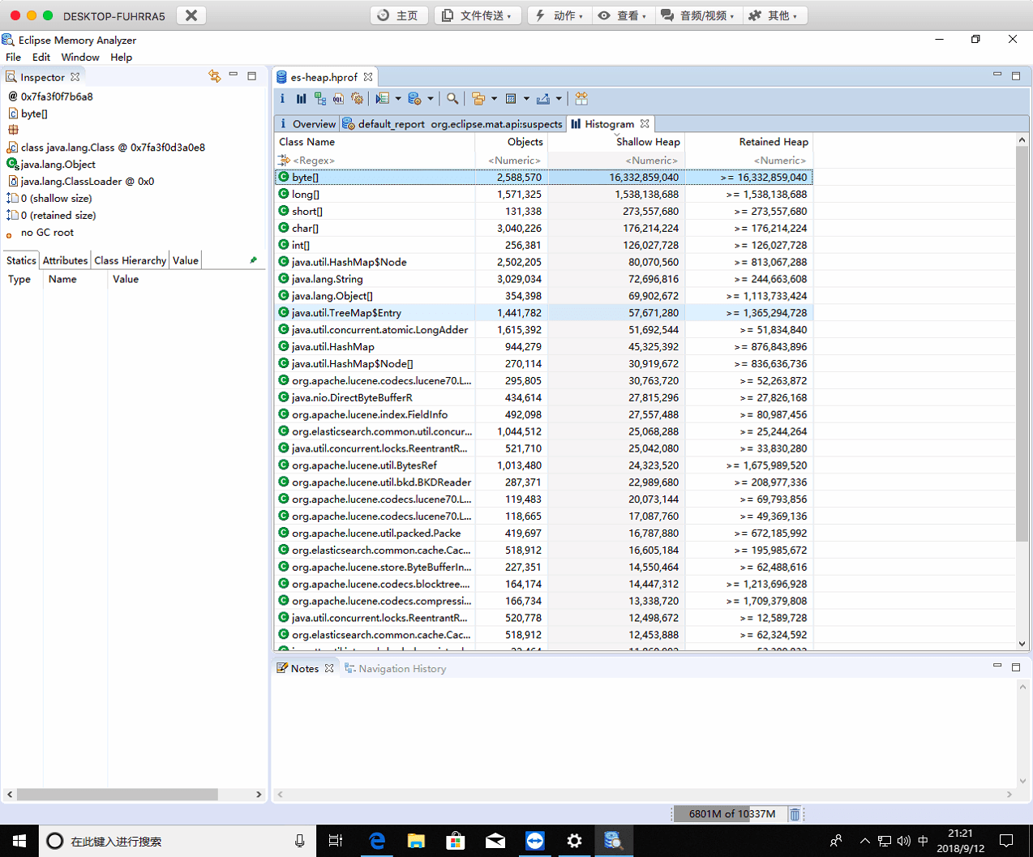Sort by the Retained Heap column header
The width and height of the screenshot is (1033, 857).
(749, 142)
